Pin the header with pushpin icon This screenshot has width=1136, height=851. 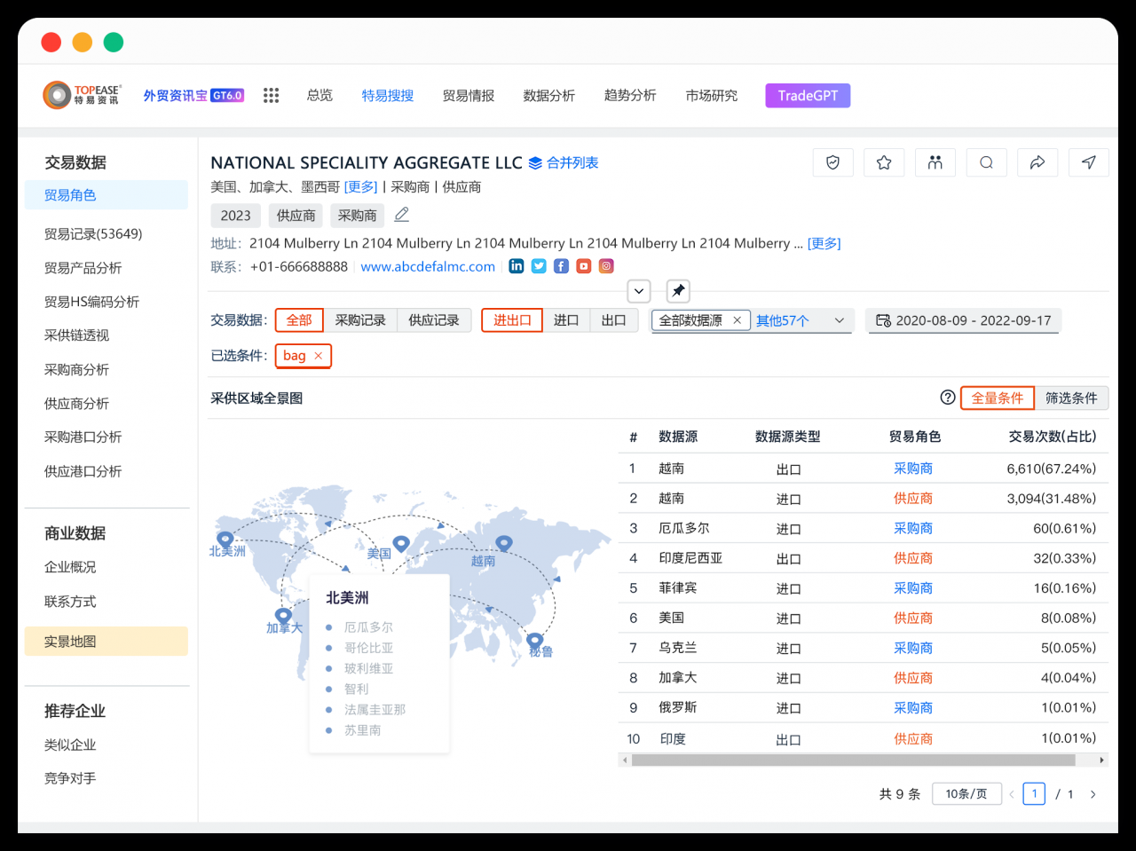tap(678, 291)
